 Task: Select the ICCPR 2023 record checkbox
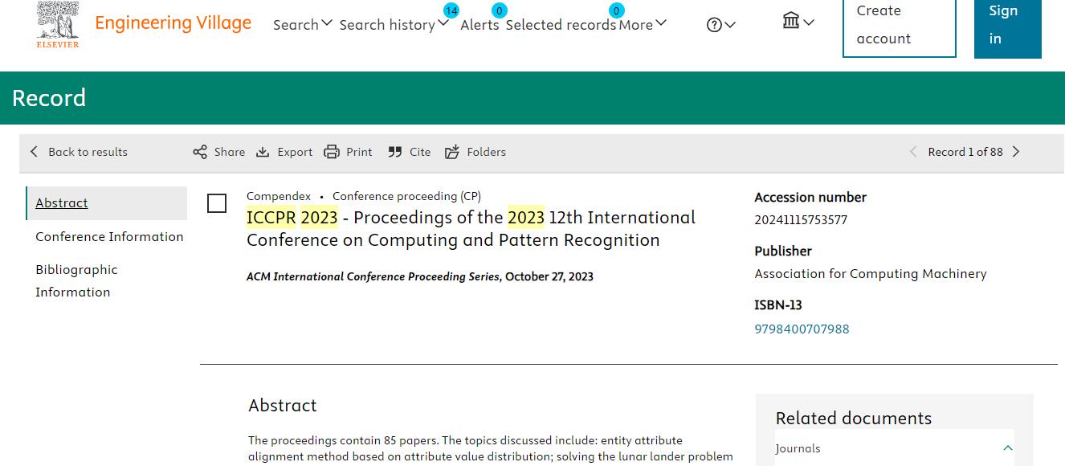point(217,203)
